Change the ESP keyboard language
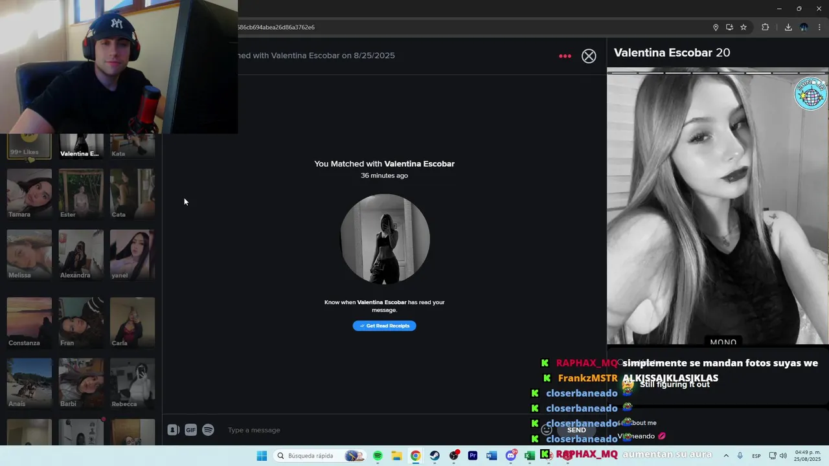The image size is (829, 466). coord(755,456)
